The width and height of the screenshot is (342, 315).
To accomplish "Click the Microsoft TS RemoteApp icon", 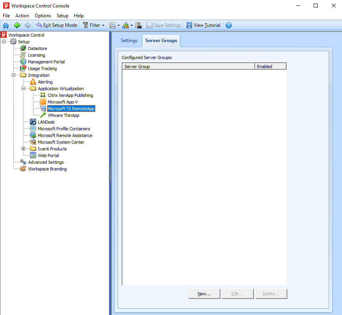I will point(43,109).
